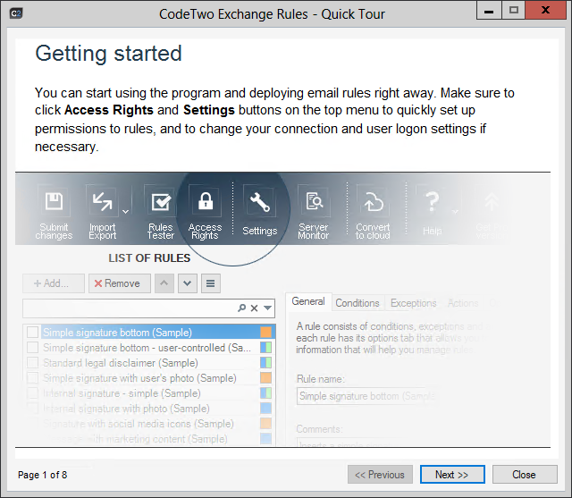
Task: Switch to the Conditions tab
Action: [357, 303]
